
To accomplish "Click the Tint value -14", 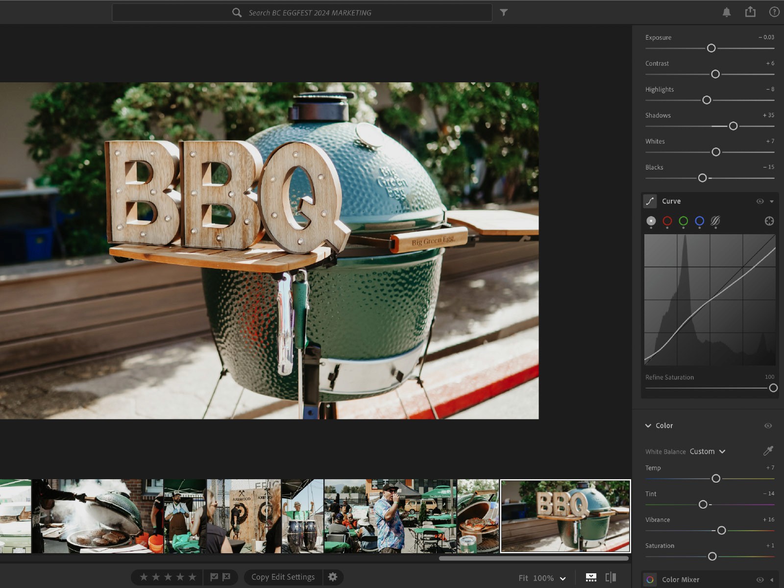I will coord(768,493).
